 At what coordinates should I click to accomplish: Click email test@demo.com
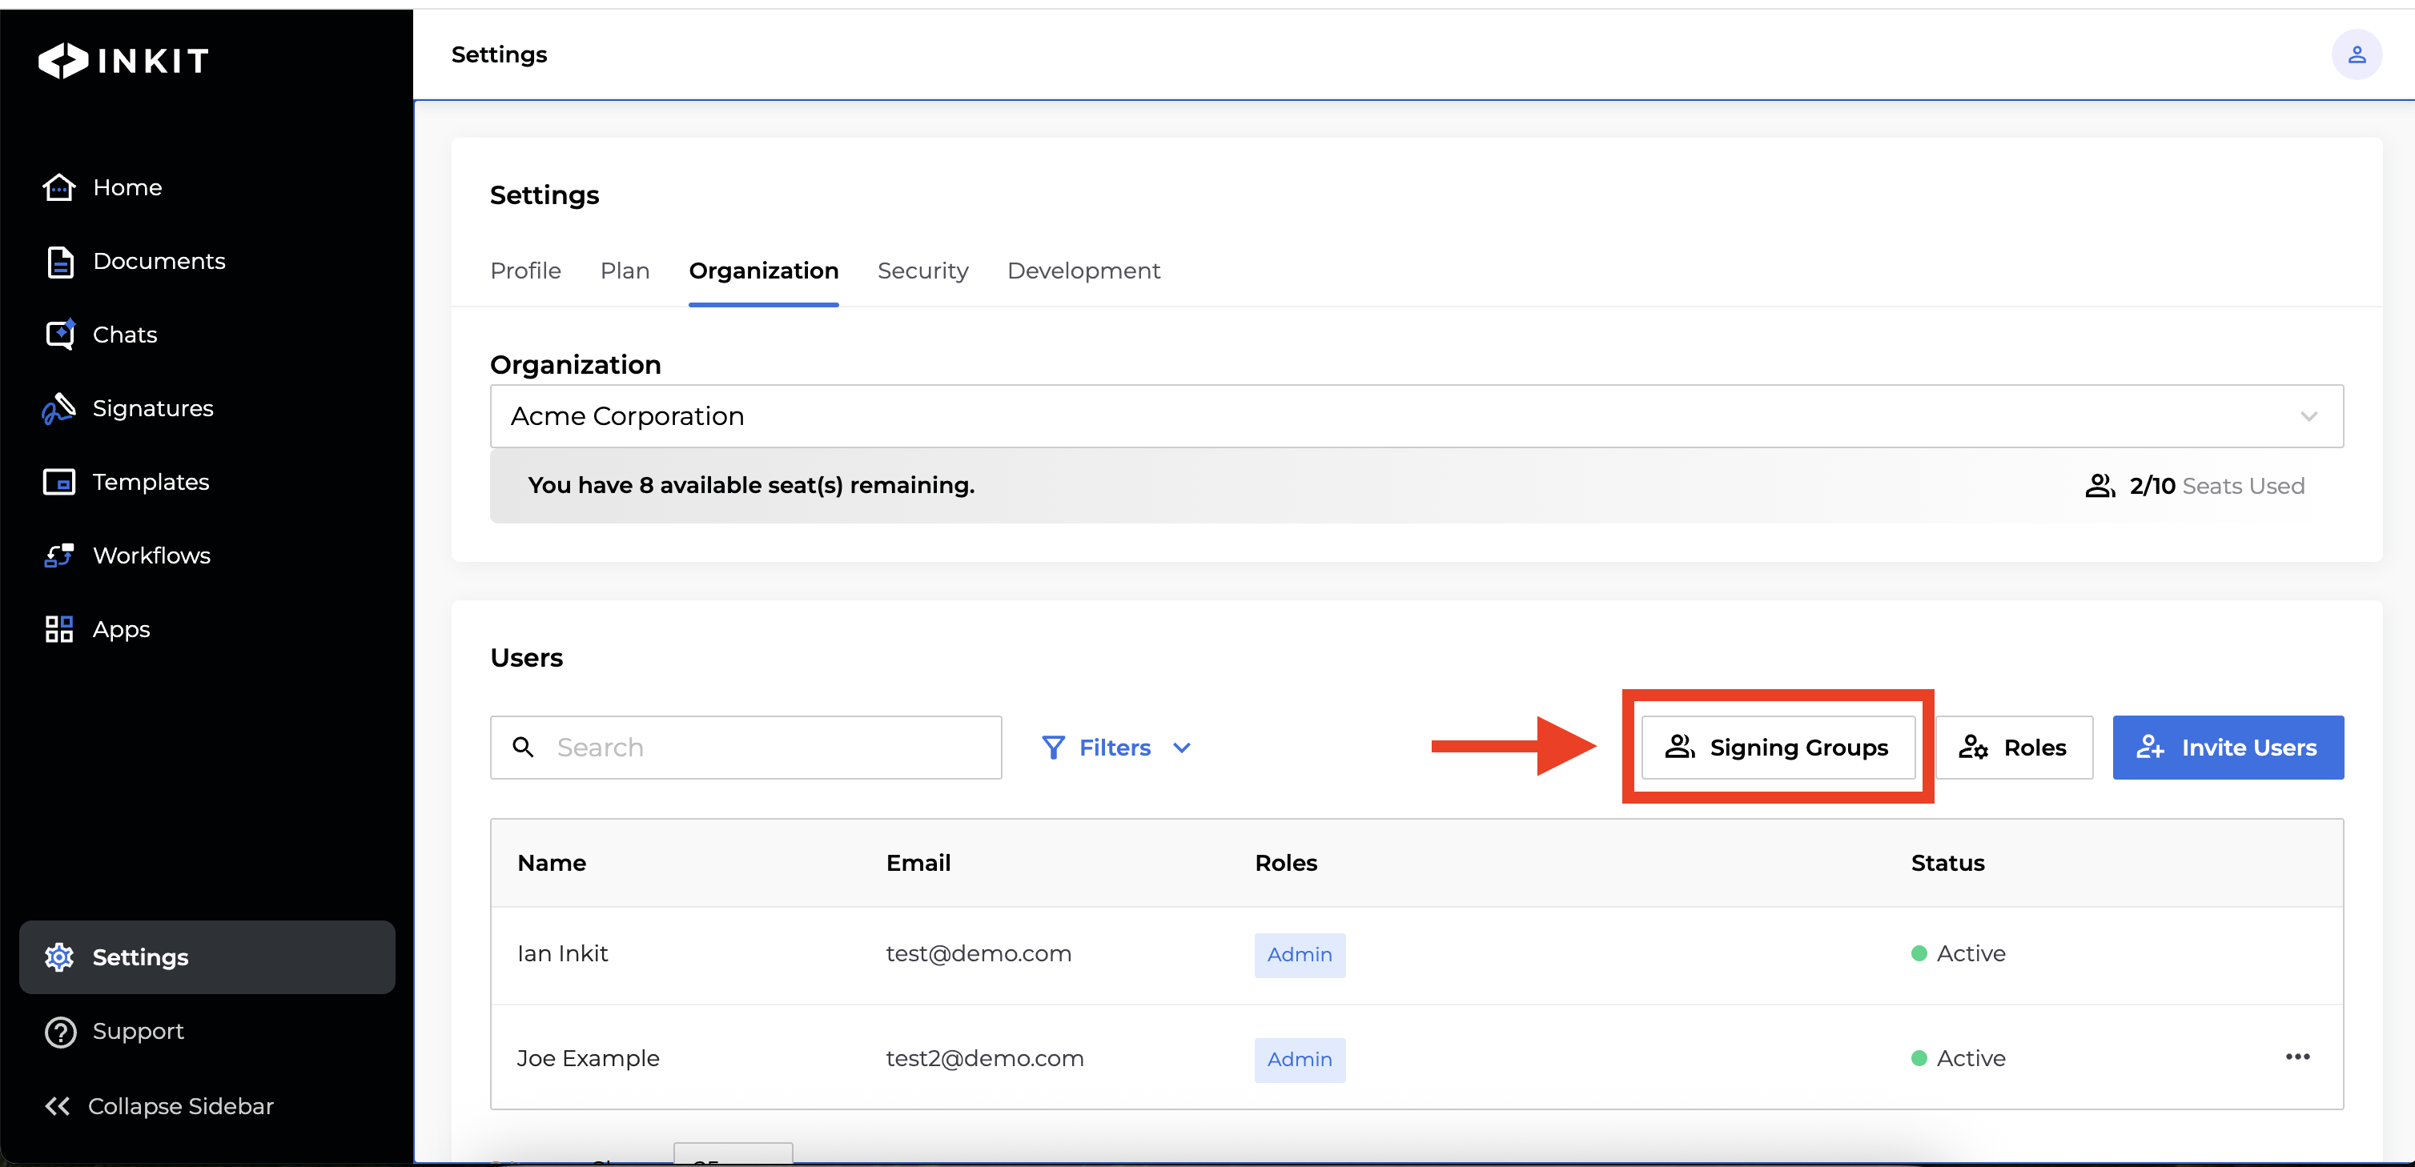click(x=978, y=954)
